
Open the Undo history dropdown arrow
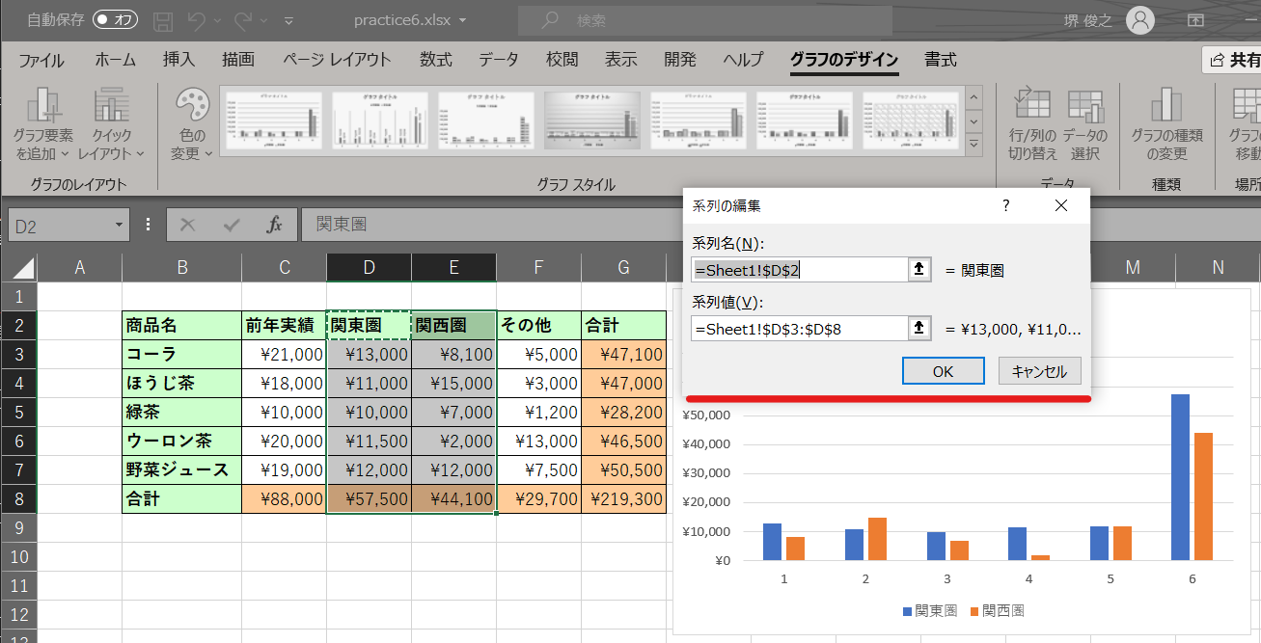[x=218, y=21]
